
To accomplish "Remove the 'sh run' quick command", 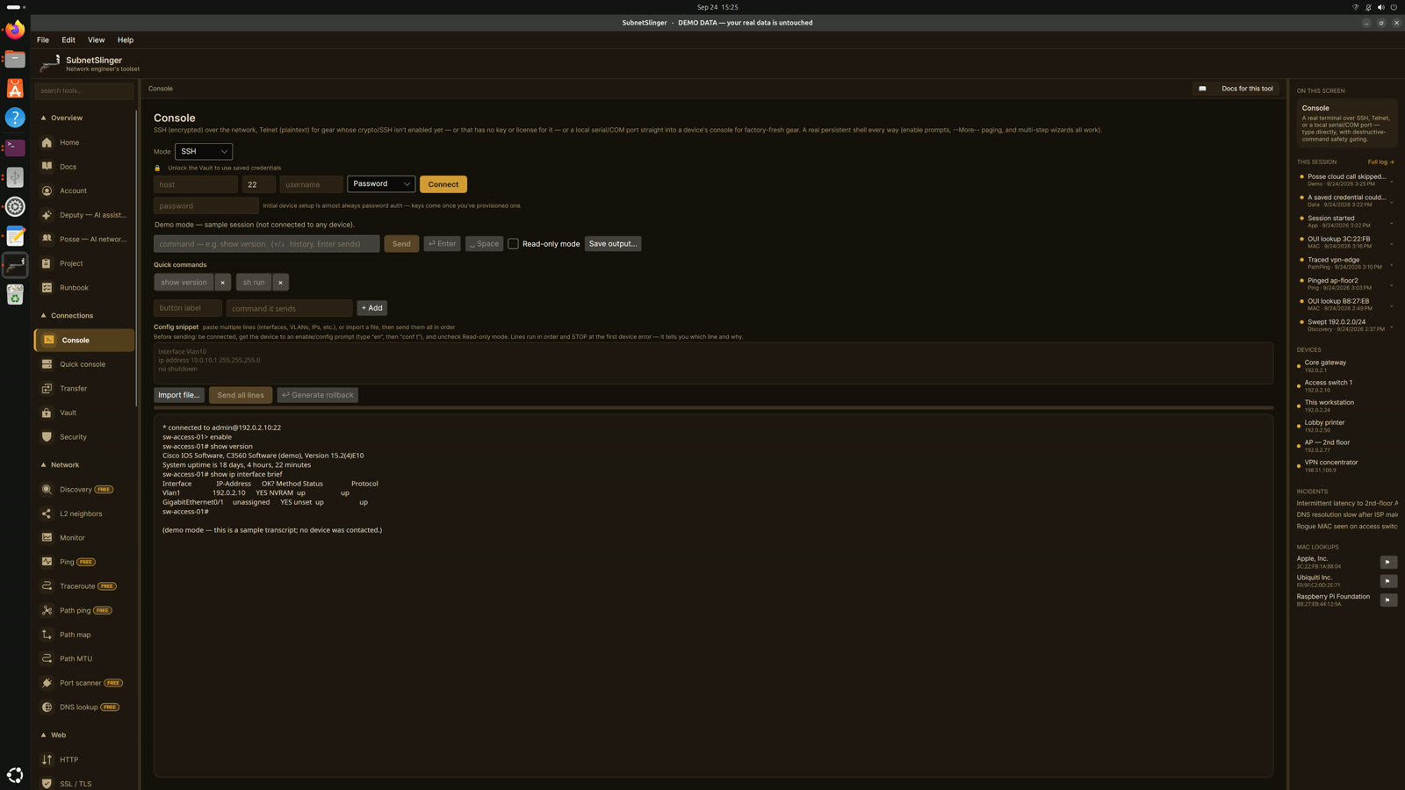I will tap(280, 283).
